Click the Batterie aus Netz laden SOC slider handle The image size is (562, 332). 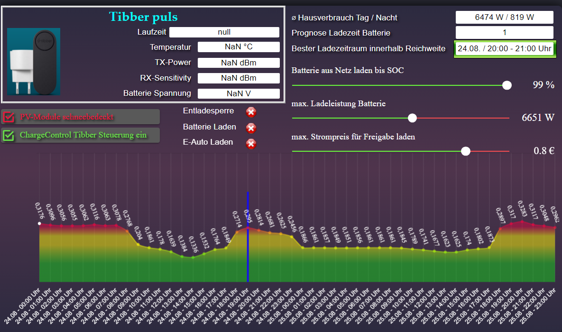pyautogui.click(x=507, y=85)
